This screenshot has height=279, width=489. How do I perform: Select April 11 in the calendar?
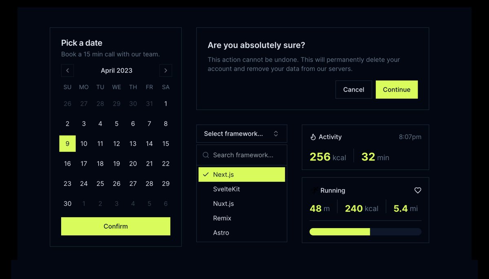click(100, 144)
